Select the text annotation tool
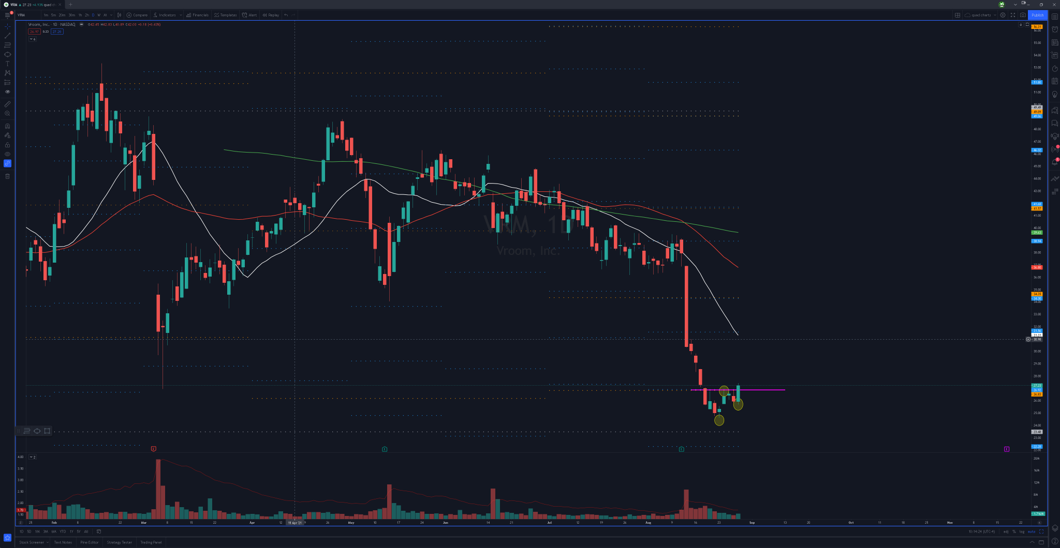 tap(7, 64)
